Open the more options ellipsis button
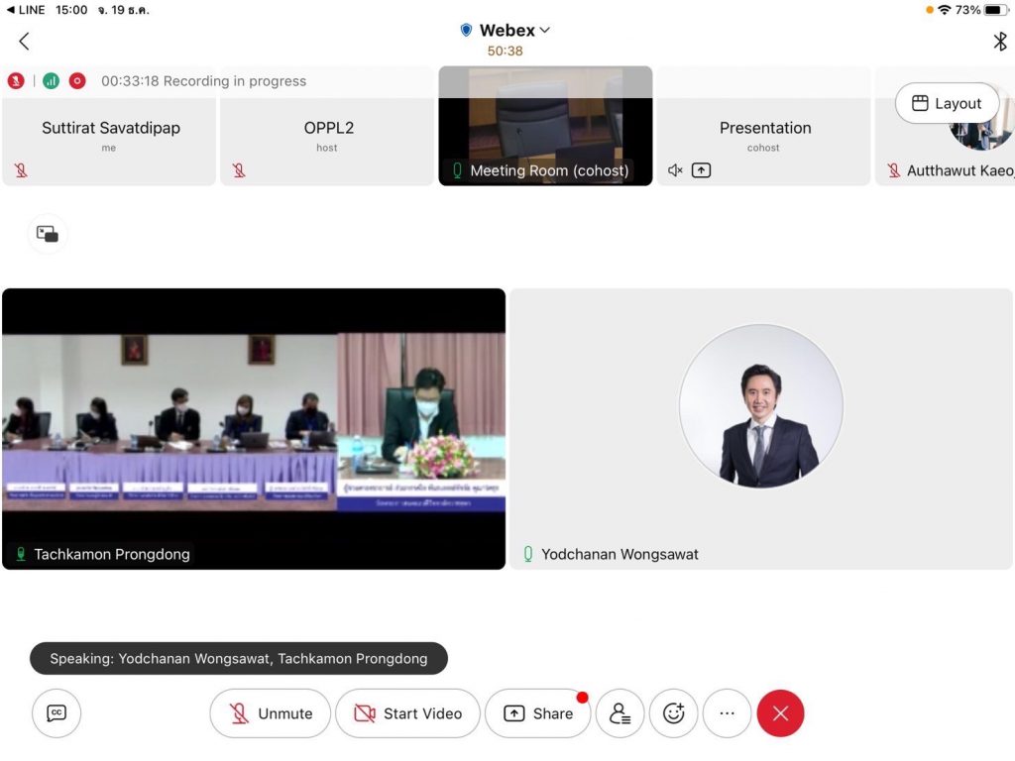 [727, 713]
